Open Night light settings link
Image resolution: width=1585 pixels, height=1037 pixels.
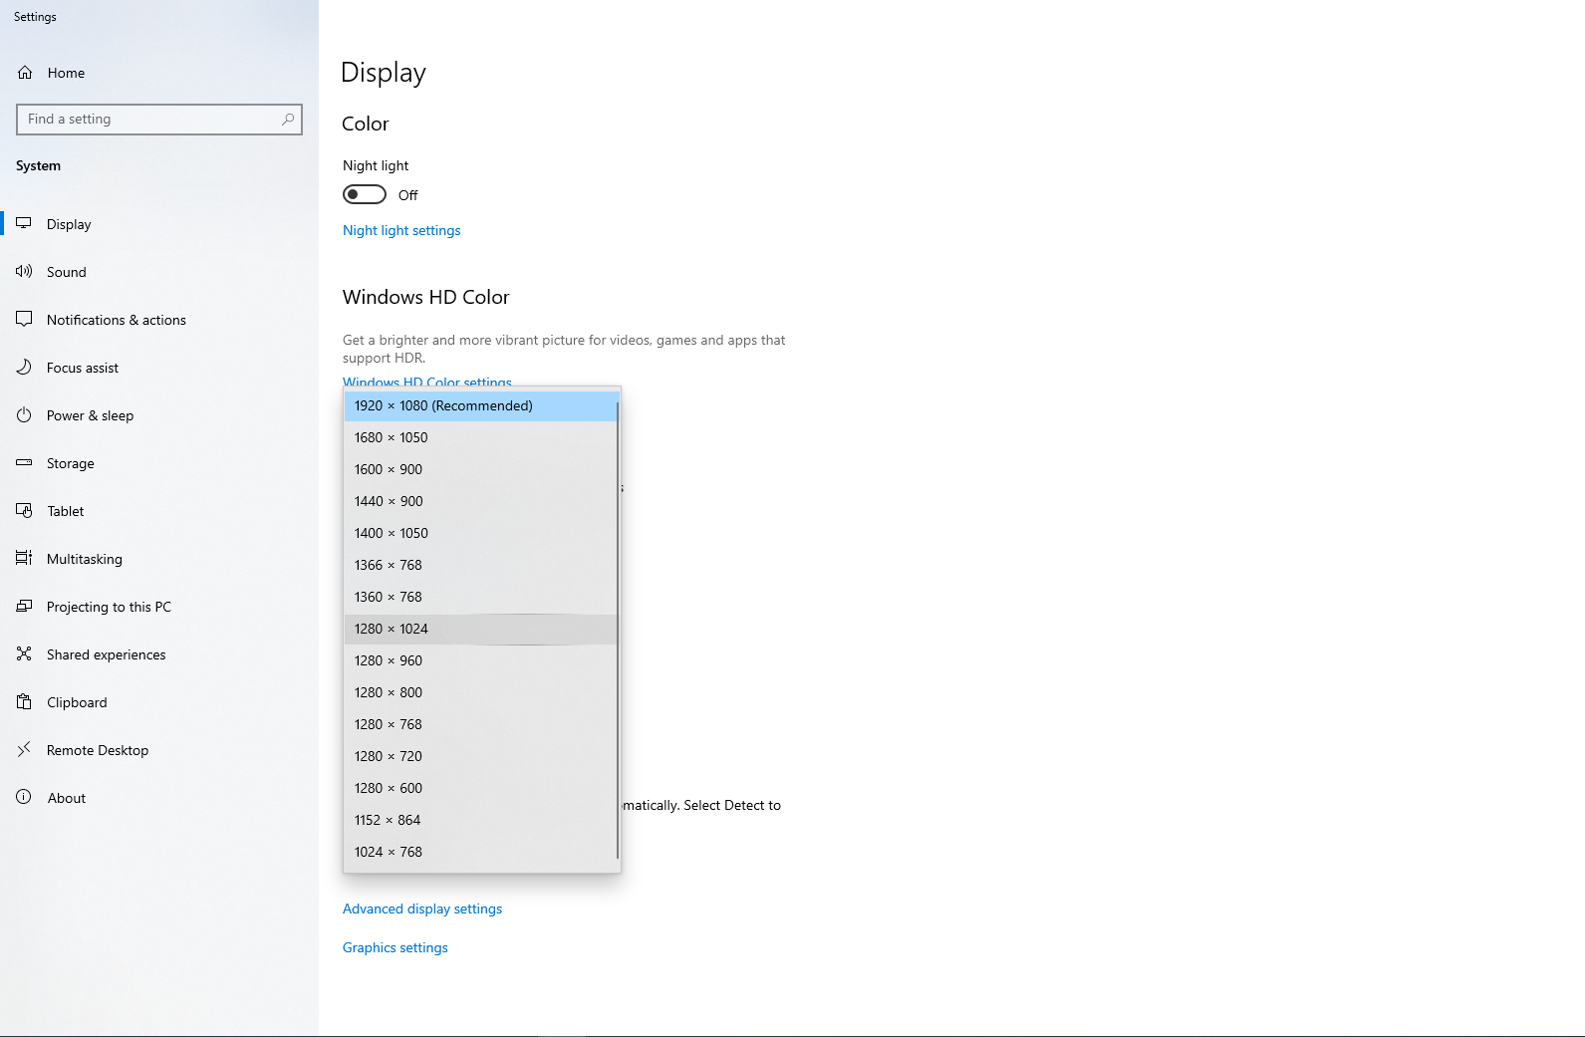401,230
